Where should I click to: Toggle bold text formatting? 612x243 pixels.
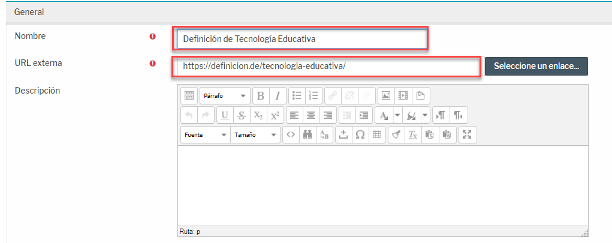click(x=261, y=95)
